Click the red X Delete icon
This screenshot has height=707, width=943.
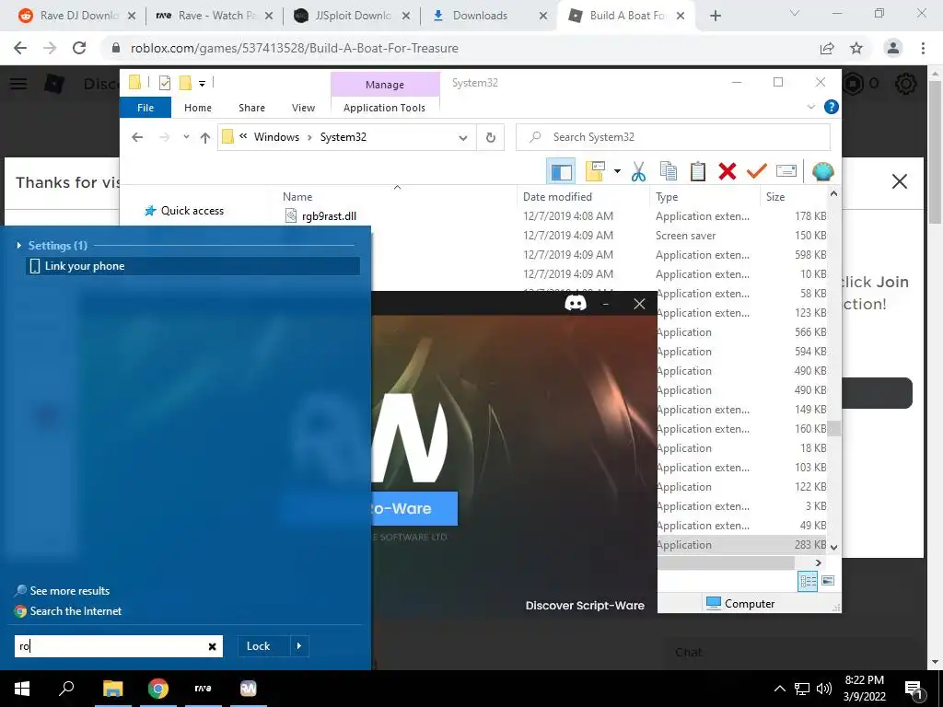(728, 171)
